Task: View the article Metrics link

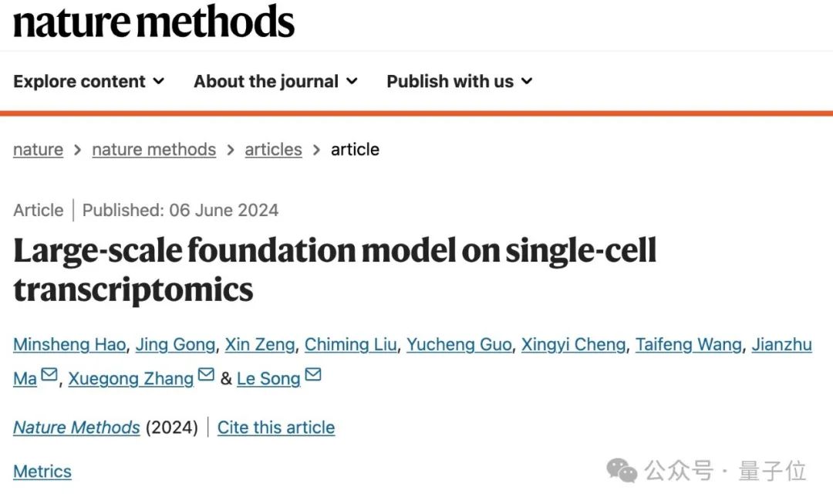Action: point(42,472)
